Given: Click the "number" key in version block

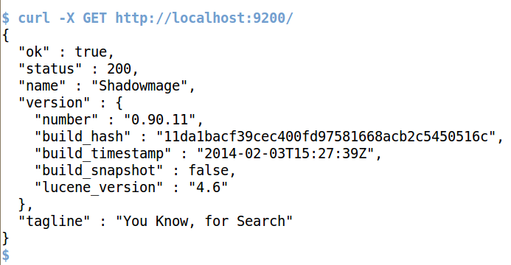Looking at the screenshot, I should (x=66, y=120).
